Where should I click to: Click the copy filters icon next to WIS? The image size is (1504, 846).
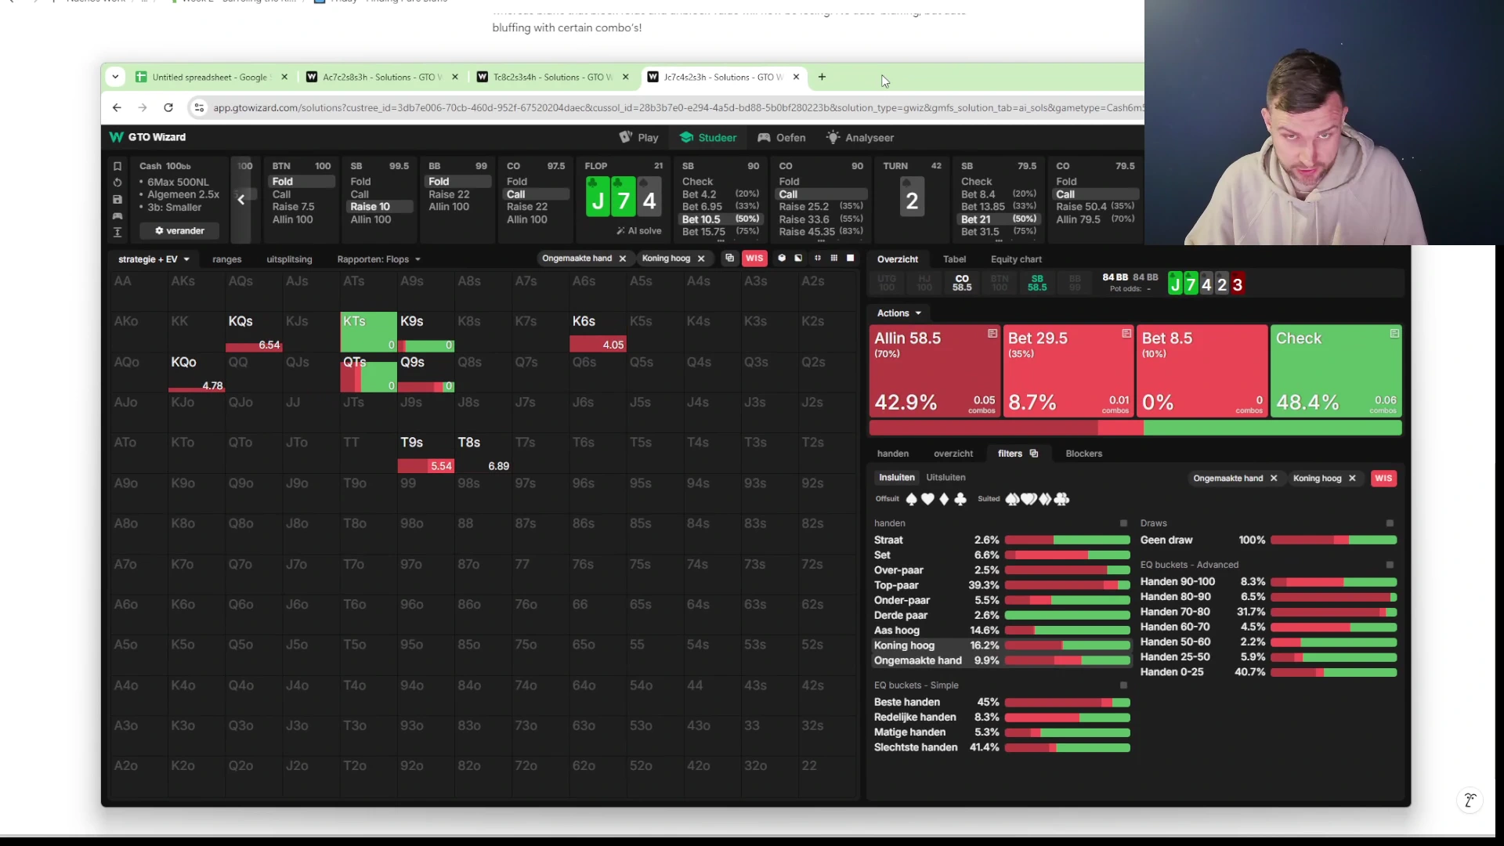pyautogui.click(x=729, y=258)
